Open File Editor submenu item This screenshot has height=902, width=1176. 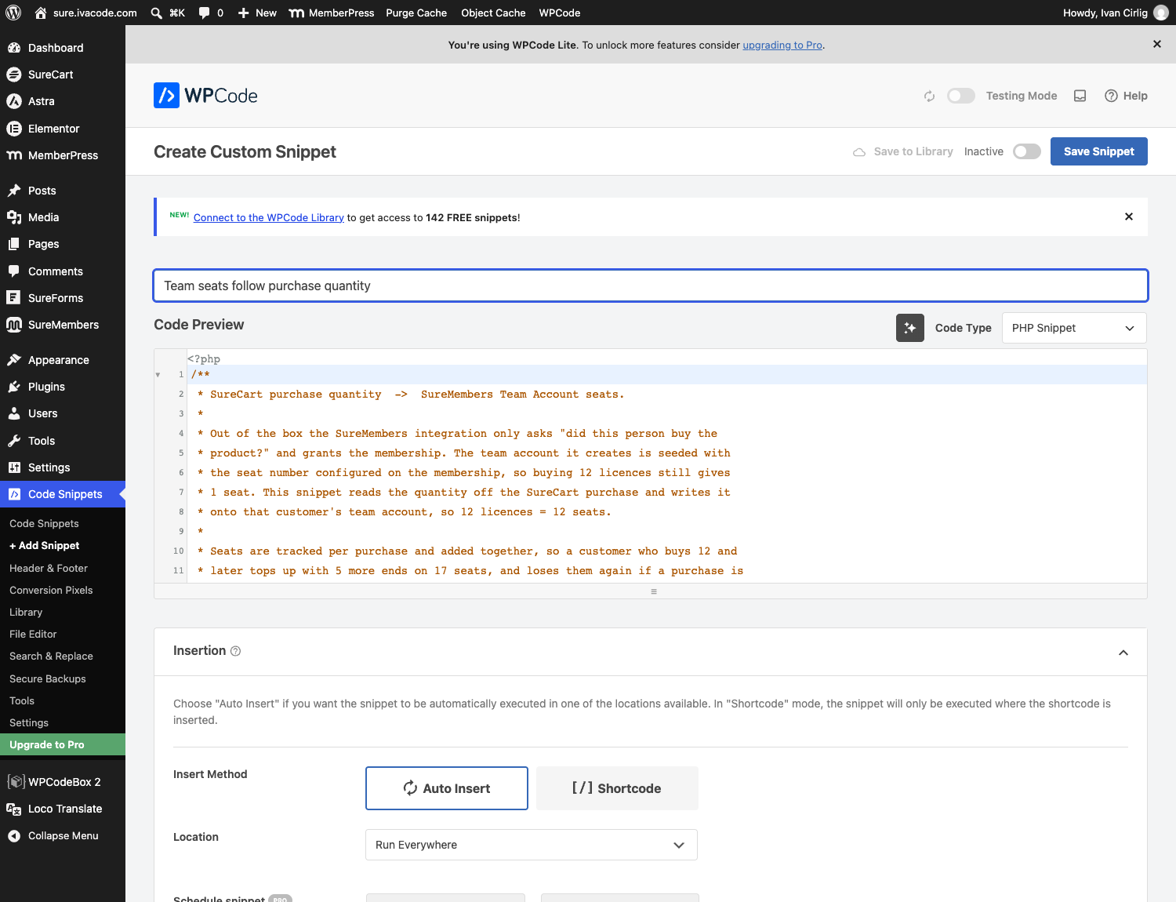[33, 634]
